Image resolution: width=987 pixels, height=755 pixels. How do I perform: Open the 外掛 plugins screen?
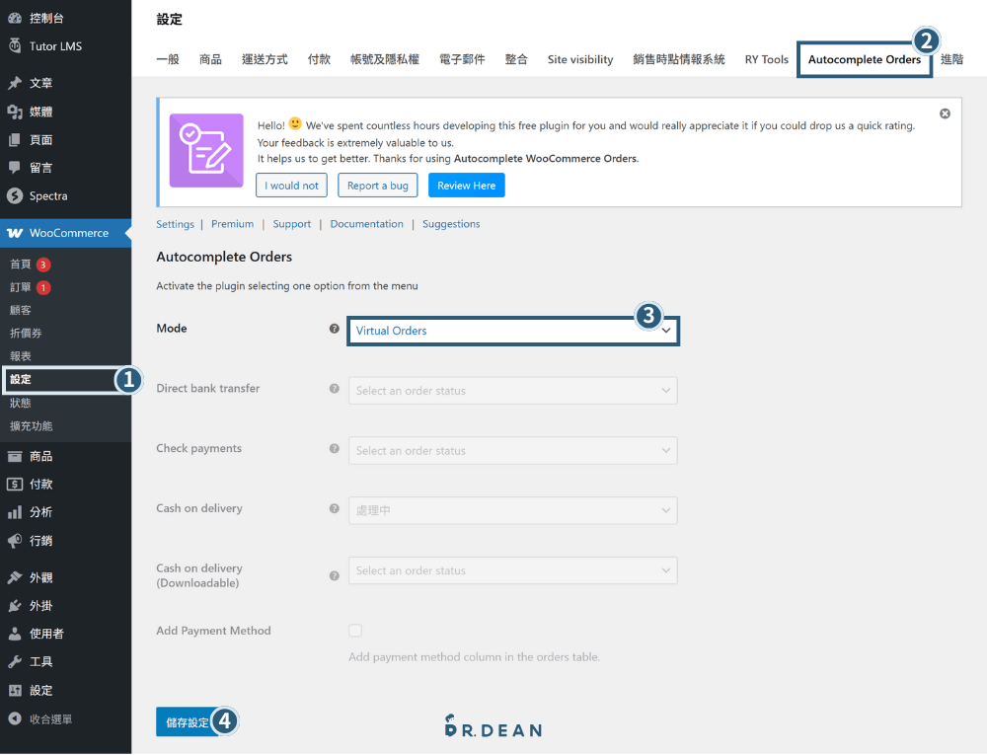click(43, 605)
